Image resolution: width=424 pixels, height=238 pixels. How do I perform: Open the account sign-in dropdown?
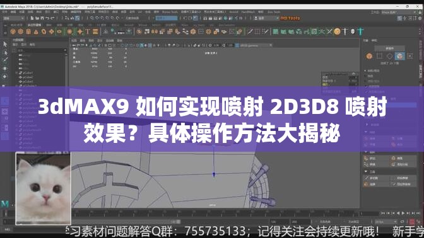[266, 18]
